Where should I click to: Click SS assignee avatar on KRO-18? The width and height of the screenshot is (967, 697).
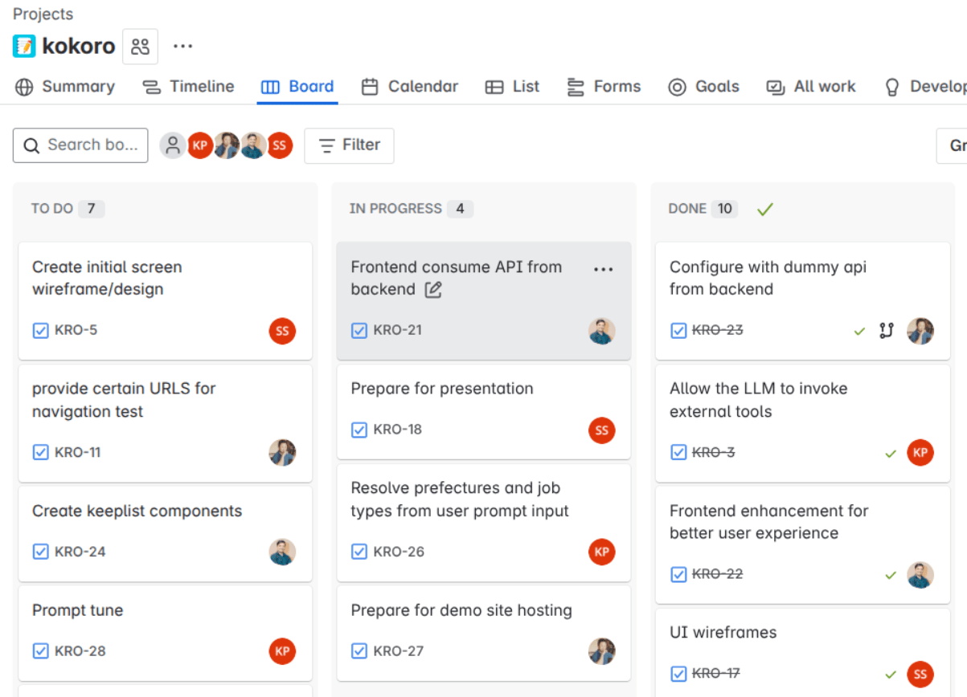pos(601,430)
